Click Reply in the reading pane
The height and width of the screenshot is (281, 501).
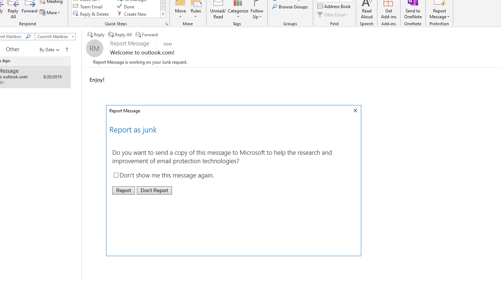tap(96, 35)
